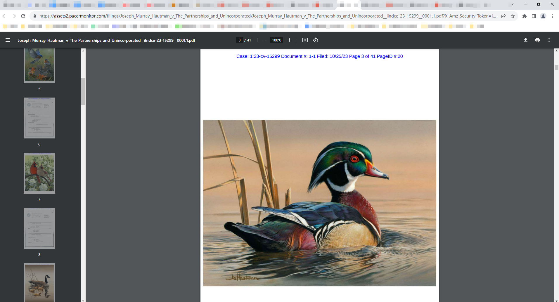This screenshot has height=302, width=559.
Task: Open the PDF viewer more actions menu
Action: click(x=549, y=40)
